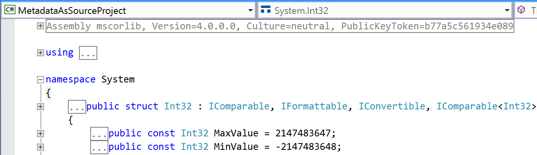Image resolution: width=537 pixels, height=155 pixels.
Task: Click the ellipsis box before MaxValue constant
Action: tap(99, 134)
